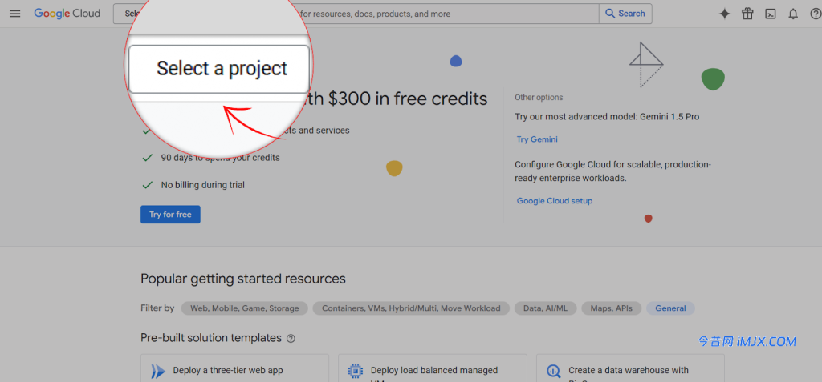Filter by Maps, APIs

point(611,308)
